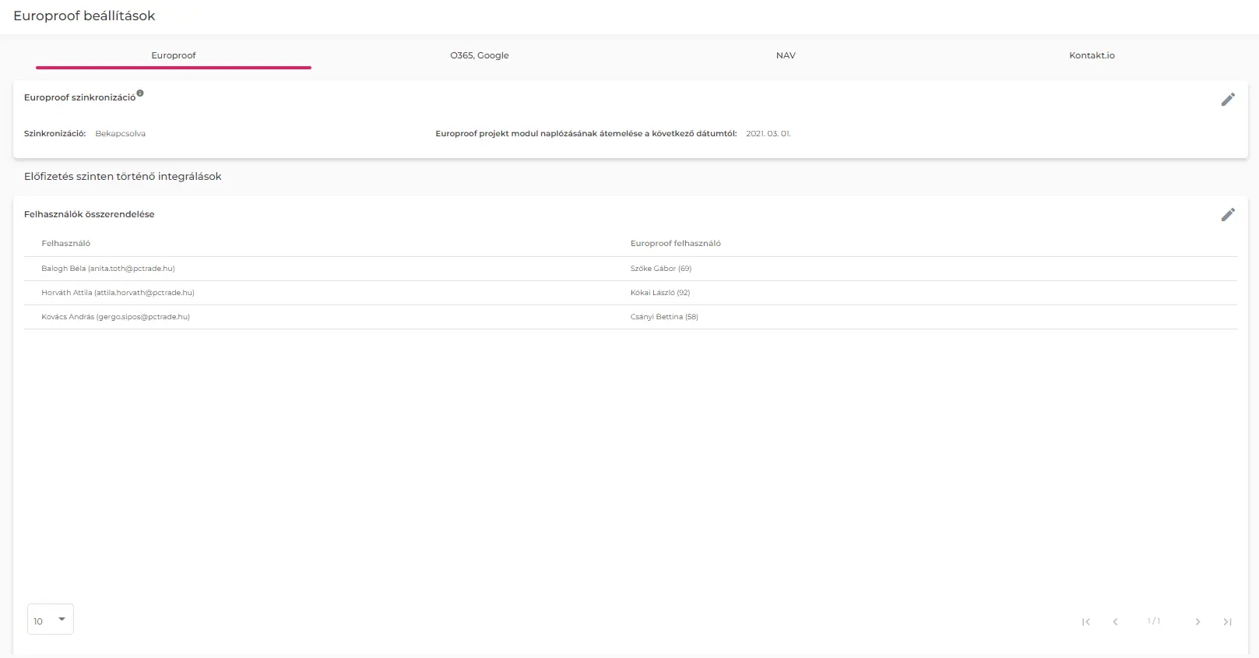
Task: Switch to the O365, Google tab
Action: [480, 55]
